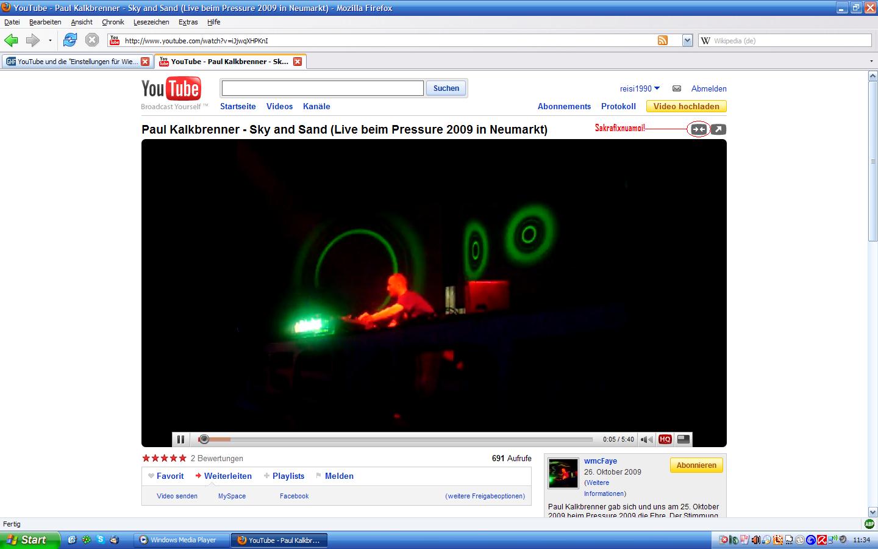
Task: Reload the page with the refresh icon
Action: [x=70, y=40]
